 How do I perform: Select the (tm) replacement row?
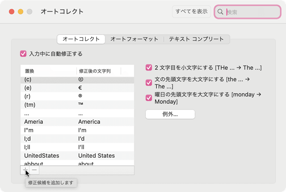pyautogui.click(x=77, y=104)
